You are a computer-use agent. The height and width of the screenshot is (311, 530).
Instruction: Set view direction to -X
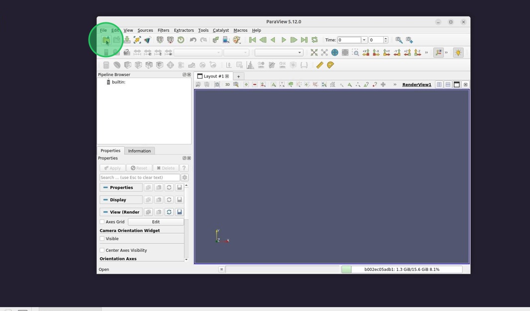376,52
